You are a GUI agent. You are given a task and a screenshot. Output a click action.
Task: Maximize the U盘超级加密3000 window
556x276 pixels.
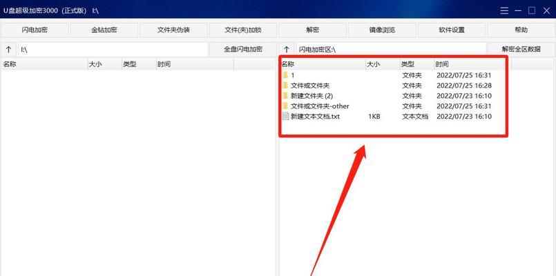point(532,10)
